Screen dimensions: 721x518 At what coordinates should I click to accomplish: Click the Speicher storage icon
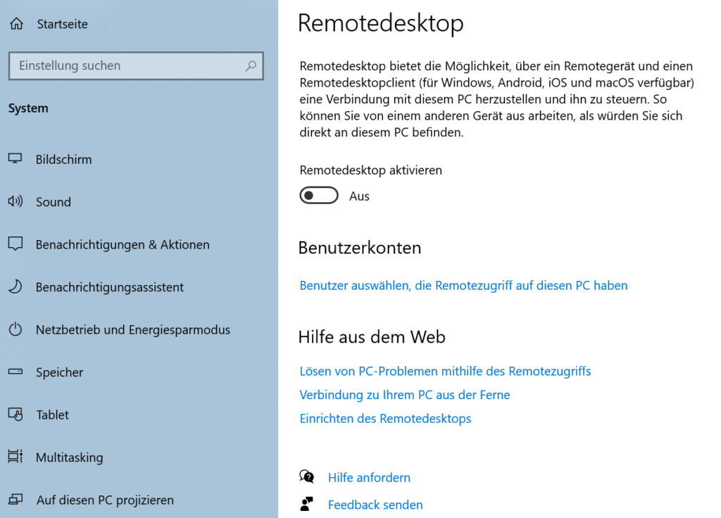point(15,372)
